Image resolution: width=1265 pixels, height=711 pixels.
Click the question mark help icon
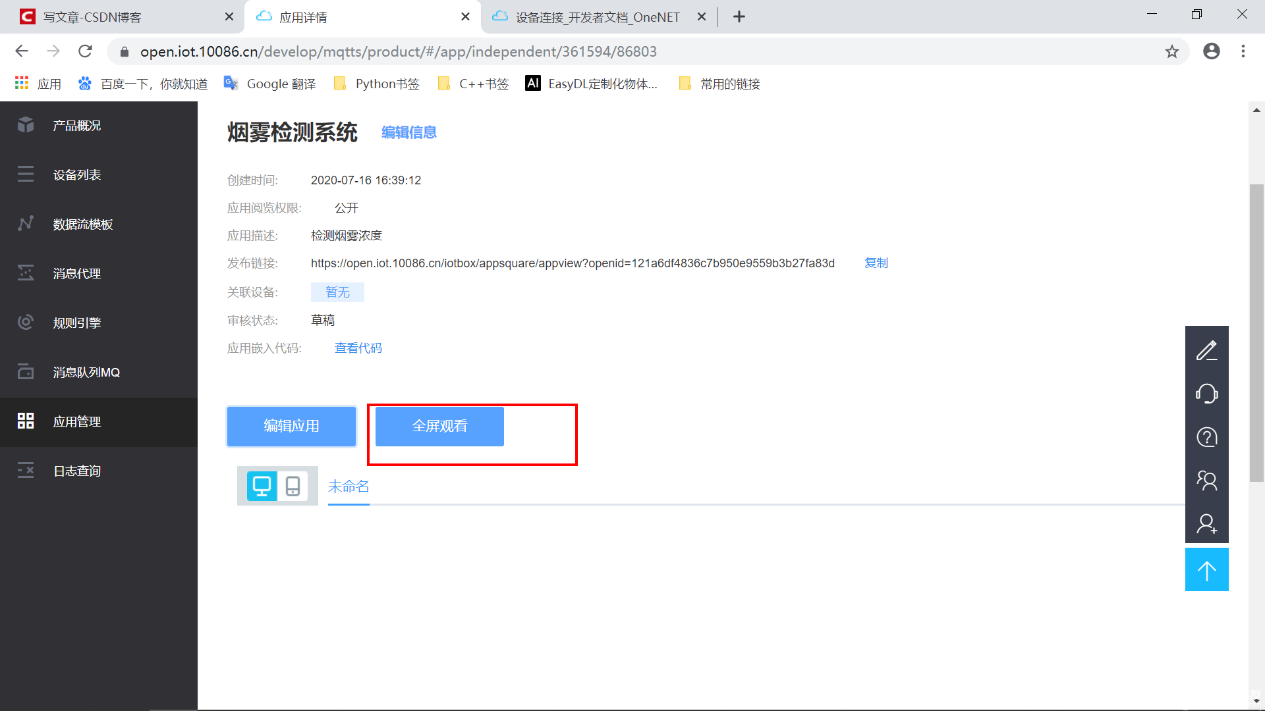click(1206, 437)
